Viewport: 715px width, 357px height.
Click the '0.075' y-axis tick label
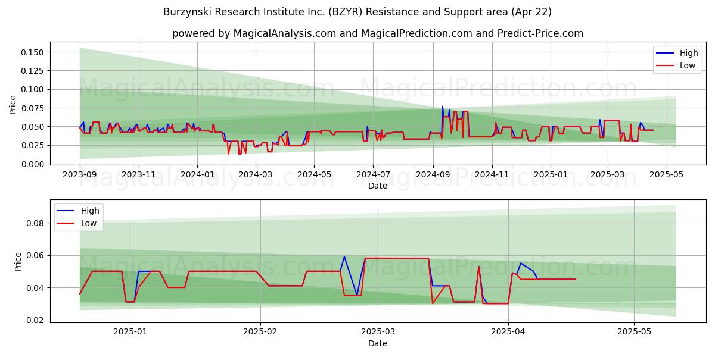(x=33, y=108)
